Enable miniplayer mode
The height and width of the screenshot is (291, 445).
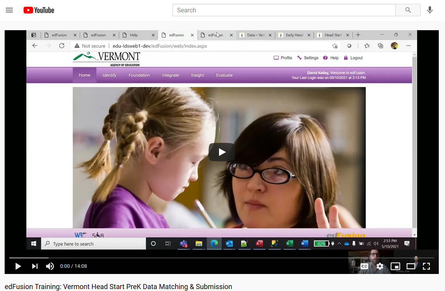[x=395, y=266]
